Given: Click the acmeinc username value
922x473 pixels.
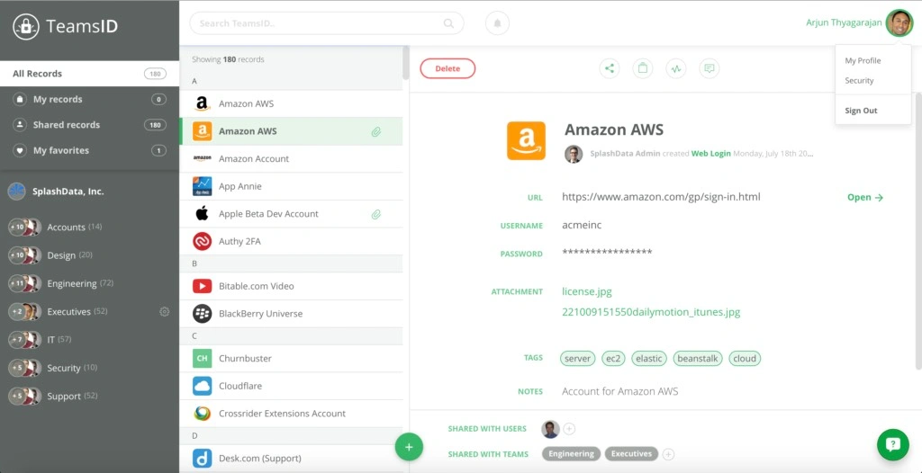Looking at the screenshot, I should point(582,225).
